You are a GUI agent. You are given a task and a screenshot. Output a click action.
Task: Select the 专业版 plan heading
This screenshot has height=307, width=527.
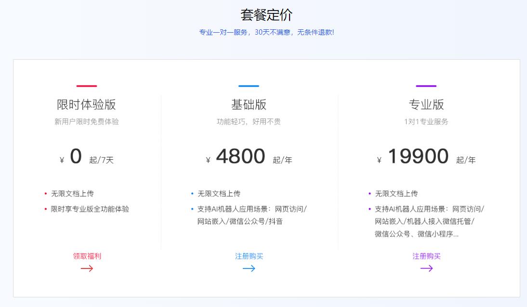point(426,104)
